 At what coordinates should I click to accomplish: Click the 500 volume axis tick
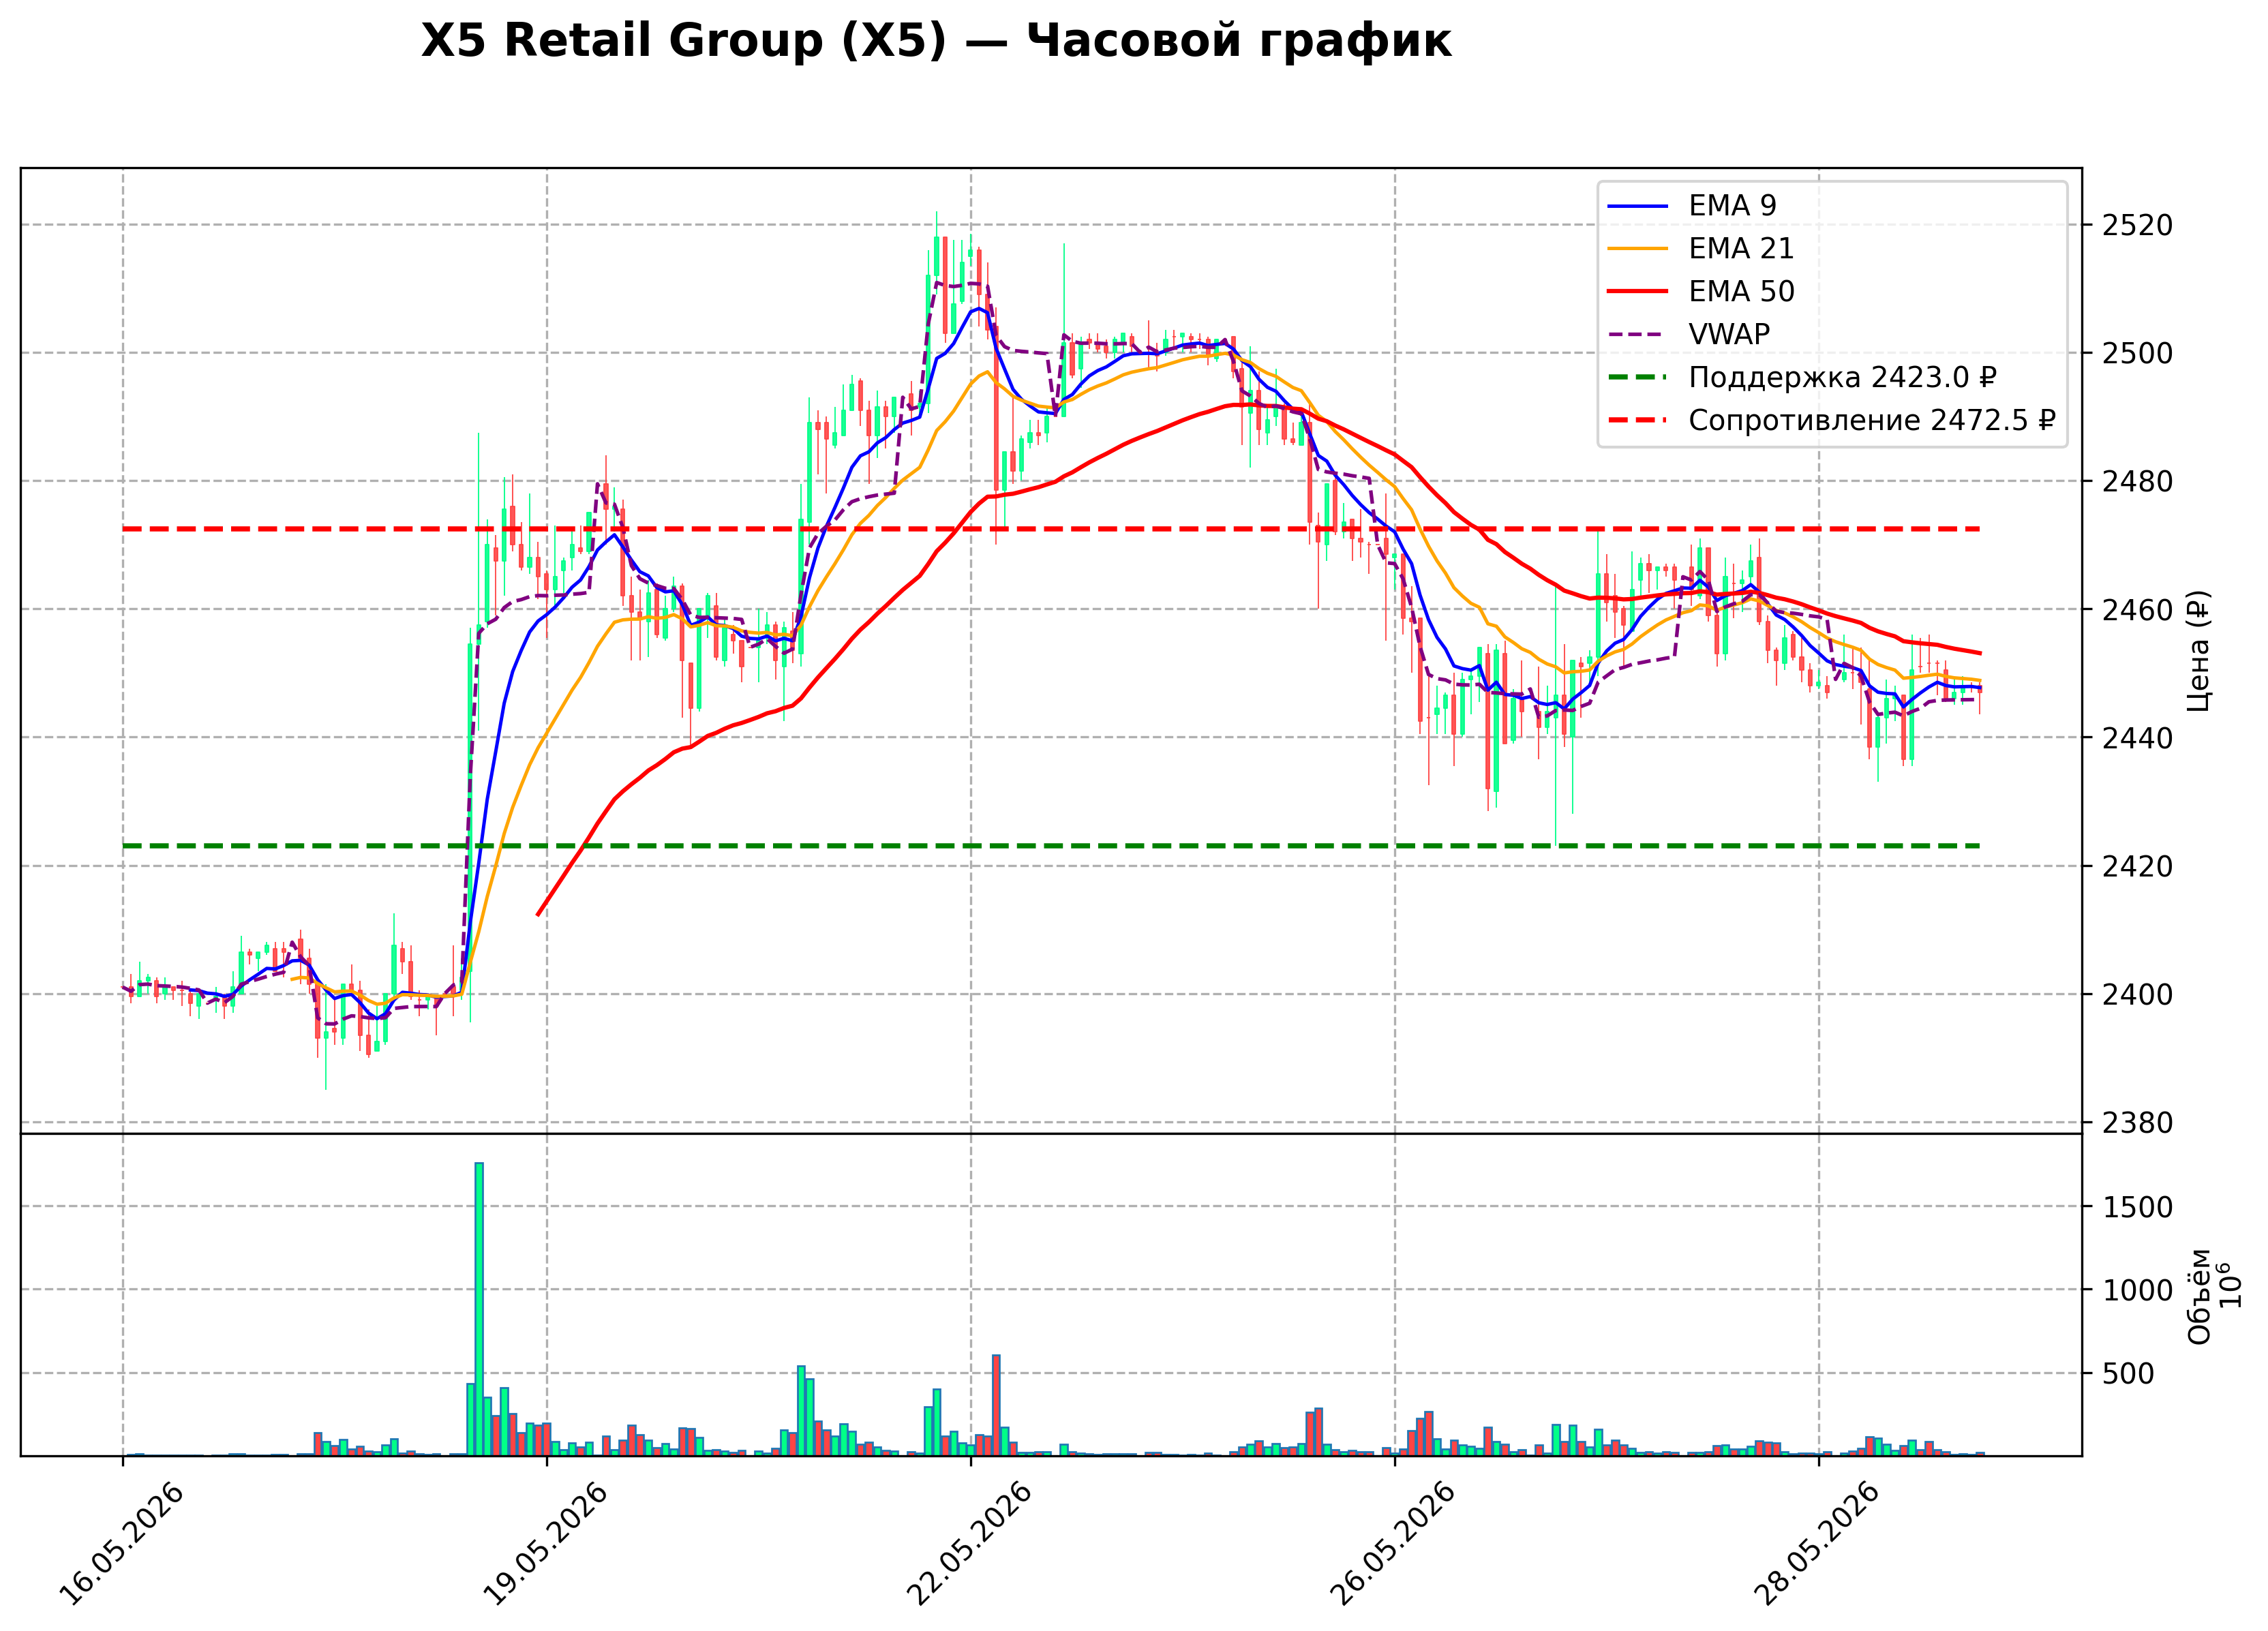[2129, 1373]
